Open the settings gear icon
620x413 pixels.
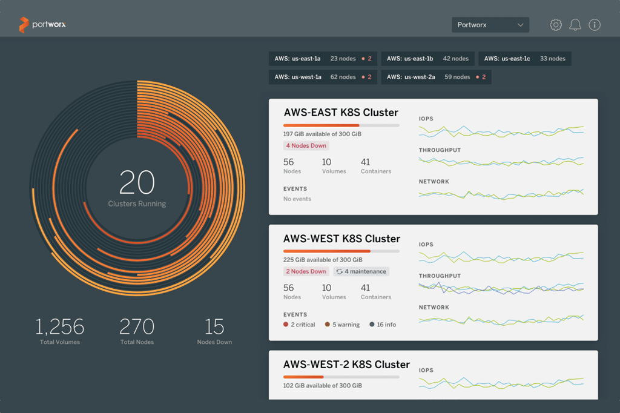(x=556, y=25)
